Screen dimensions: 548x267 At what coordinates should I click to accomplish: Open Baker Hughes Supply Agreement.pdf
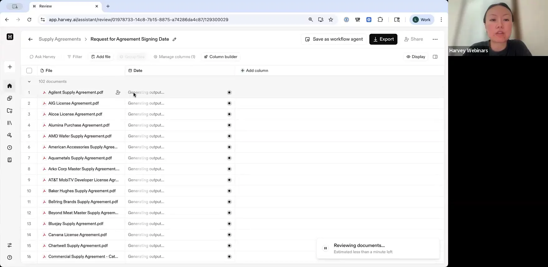[82, 191]
